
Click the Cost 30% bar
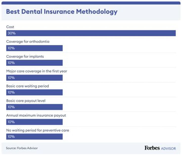[91, 33]
